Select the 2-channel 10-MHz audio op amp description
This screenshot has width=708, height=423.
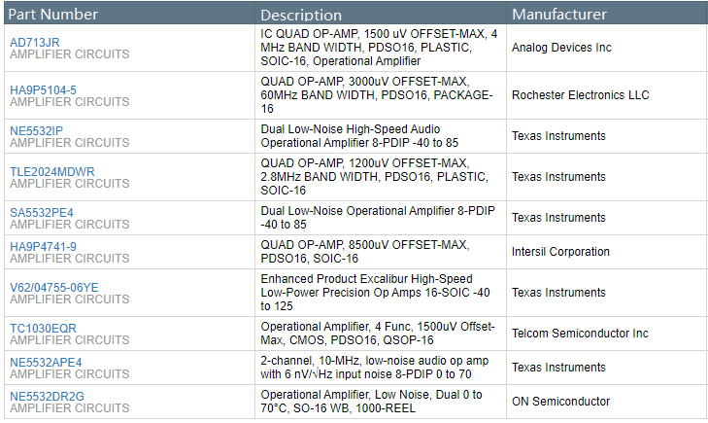pos(380,368)
